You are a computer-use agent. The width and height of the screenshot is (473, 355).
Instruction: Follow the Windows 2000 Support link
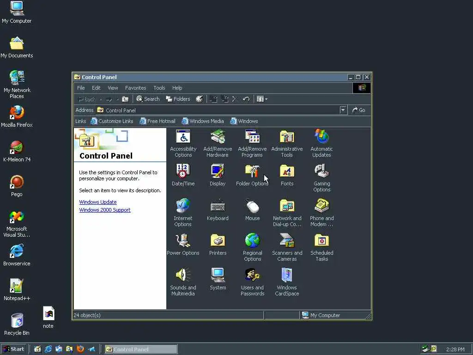105,210
